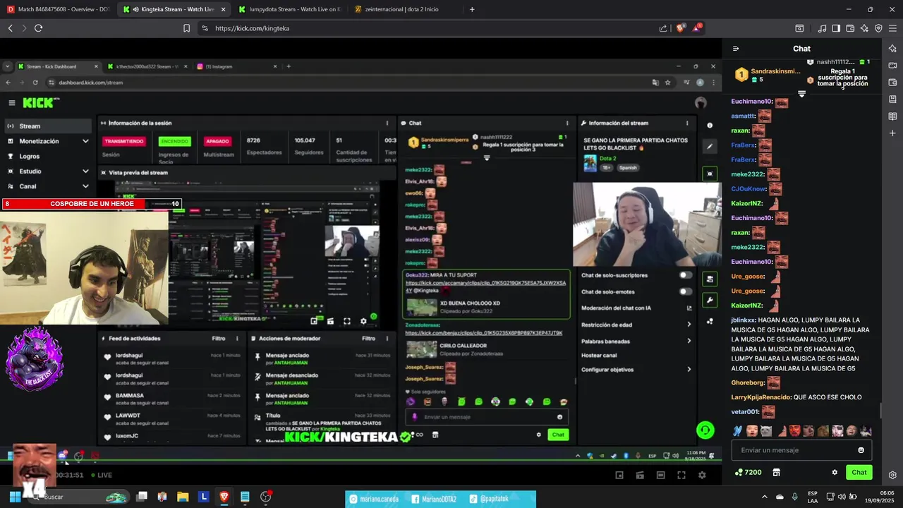The height and width of the screenshot is (508, 903).
Task: Open the Brave Playlist music note icon
Action: point(822,28)
